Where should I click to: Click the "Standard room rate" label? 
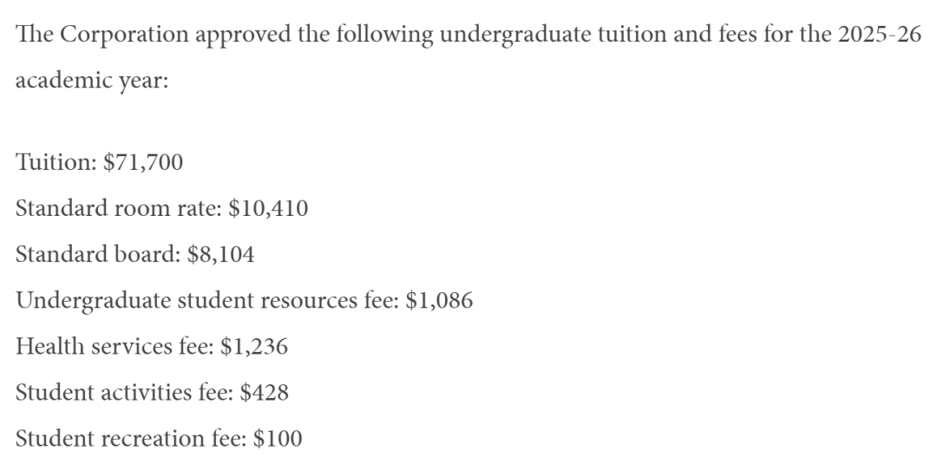pos(117,208)
